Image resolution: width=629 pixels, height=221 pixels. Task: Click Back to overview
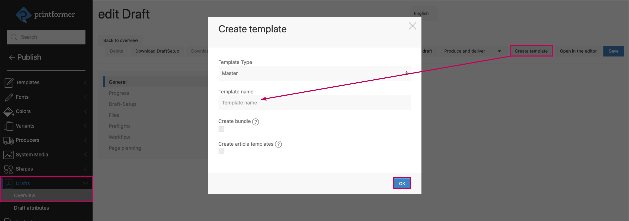pyautogui.click(x=121, y=40)
